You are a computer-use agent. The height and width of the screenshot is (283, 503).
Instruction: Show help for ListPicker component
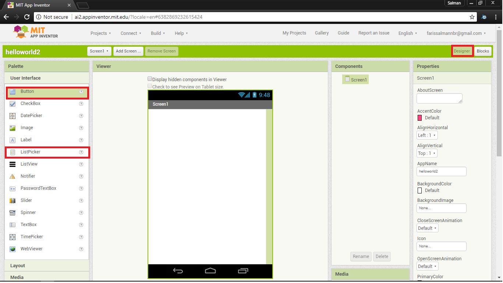pos(81,152)
